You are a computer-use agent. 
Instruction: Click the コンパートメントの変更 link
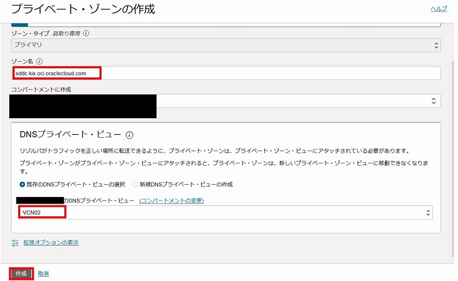pos(171,201)
